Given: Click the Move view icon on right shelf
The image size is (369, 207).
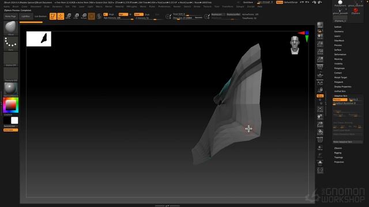Looking at the screenshot, I should 320,117.
